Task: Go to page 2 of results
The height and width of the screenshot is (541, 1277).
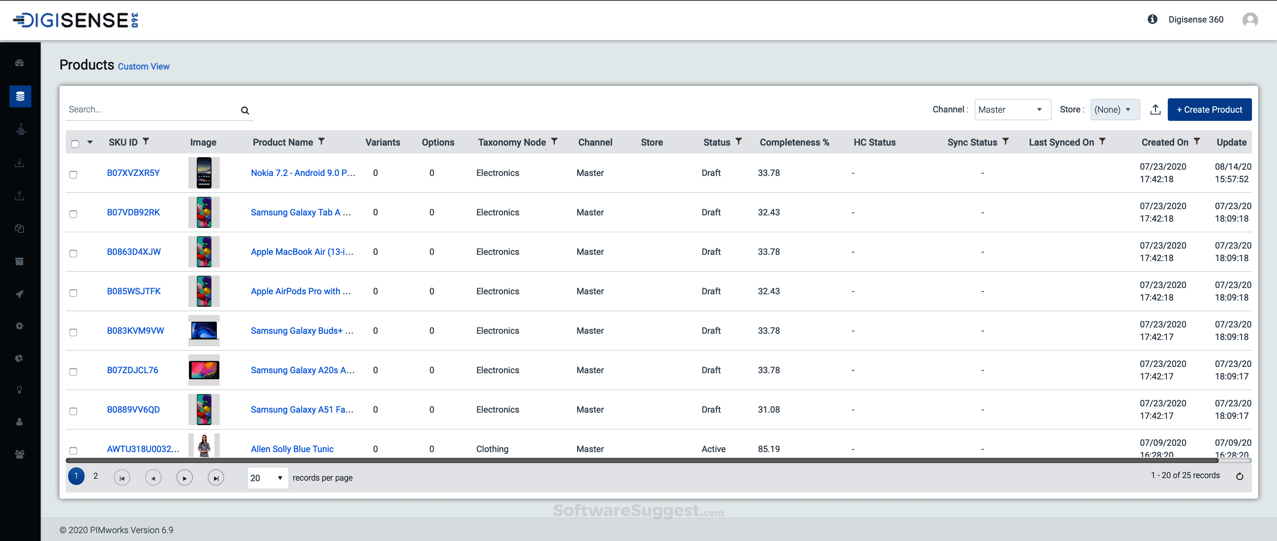Action: (96, 476)
